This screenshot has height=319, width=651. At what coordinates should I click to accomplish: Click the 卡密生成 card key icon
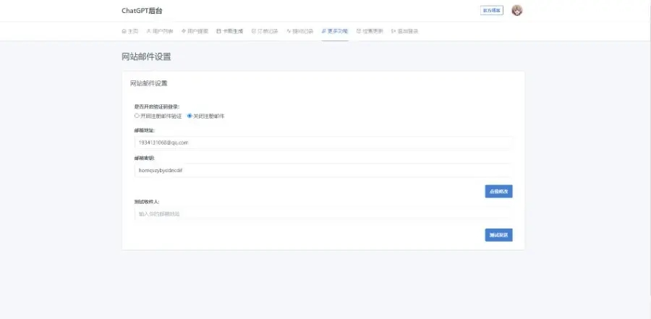(x=218, y=32)
